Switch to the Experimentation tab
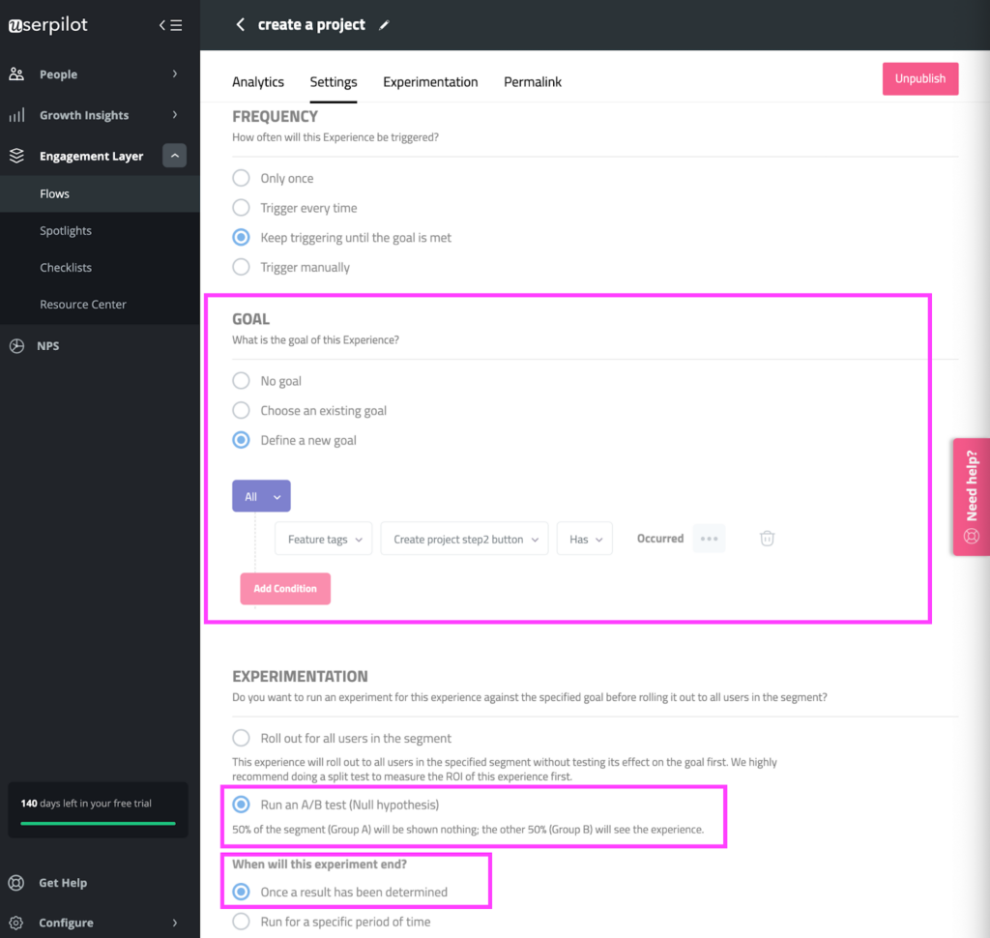This screenshot has height=938, width=990. pyautogui.click(x=430, y=82)
